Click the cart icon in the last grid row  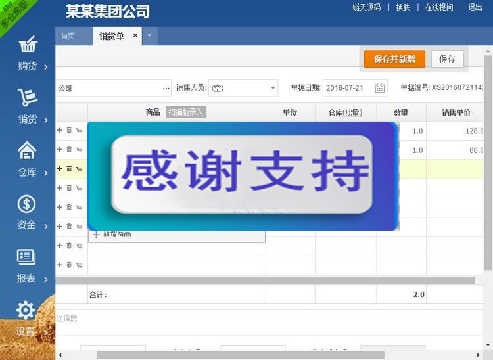(80, 265)
